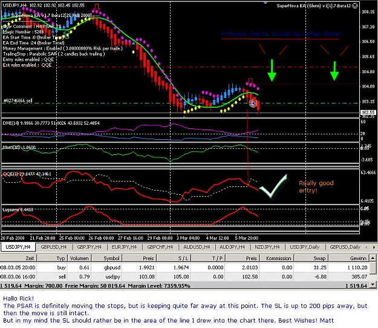
Task: Click the 08.03.06 16:00 time cell
Action: click(x=18, y=277)
